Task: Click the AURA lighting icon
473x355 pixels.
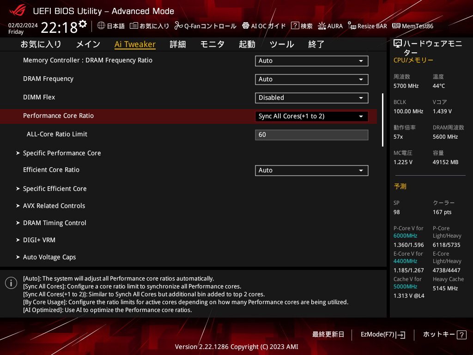Action: point(322,26)
